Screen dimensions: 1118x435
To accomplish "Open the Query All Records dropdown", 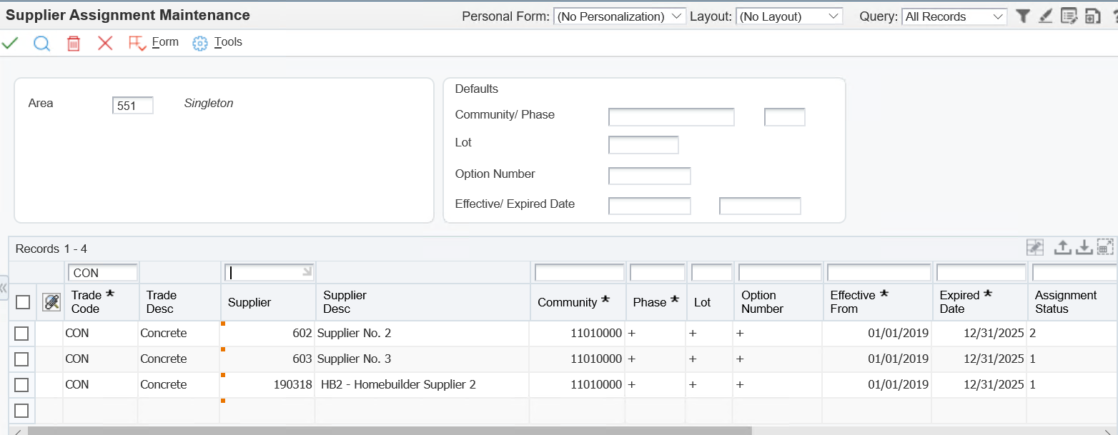I will [954, 16].
